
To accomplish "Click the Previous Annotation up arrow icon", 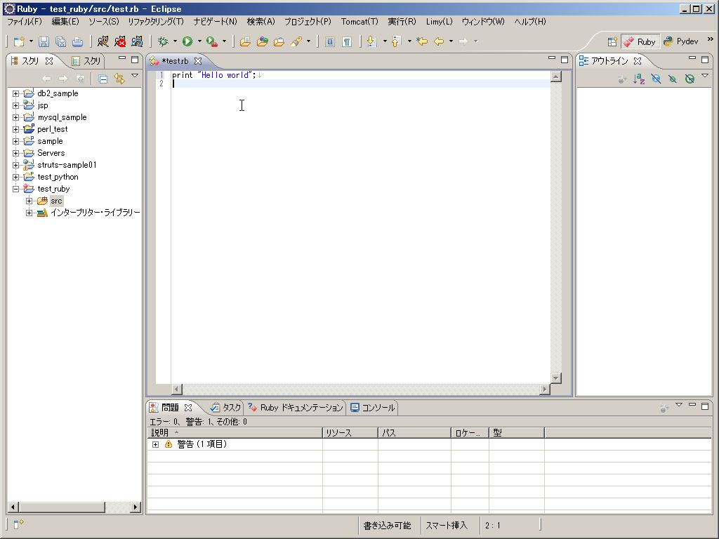I will coord(397,41).
